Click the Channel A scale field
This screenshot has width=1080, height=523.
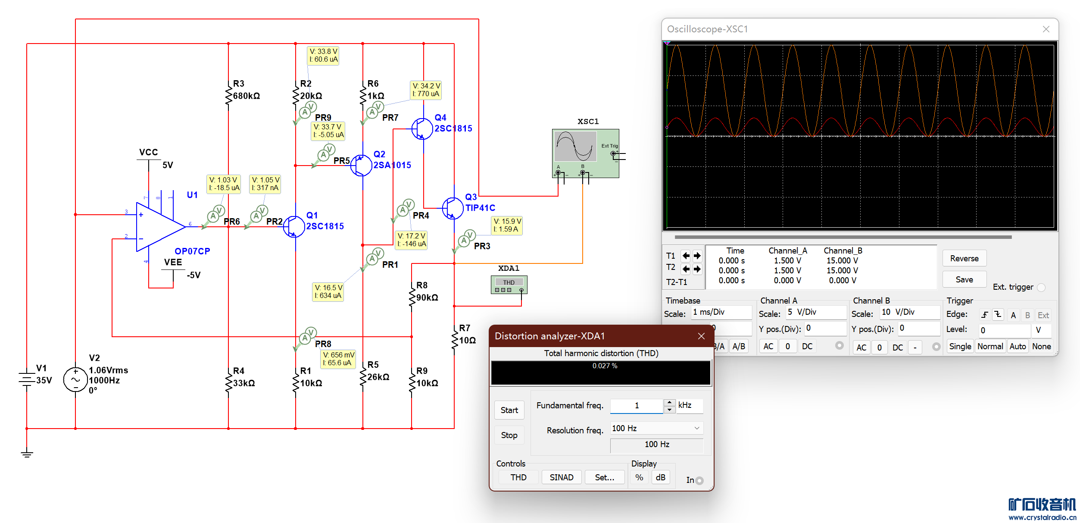(x=815, y=312)
